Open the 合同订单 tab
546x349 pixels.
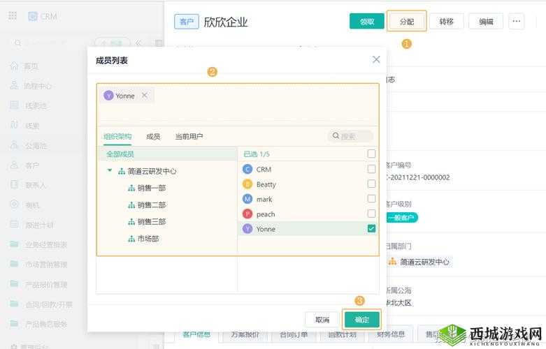coord(294,334)
